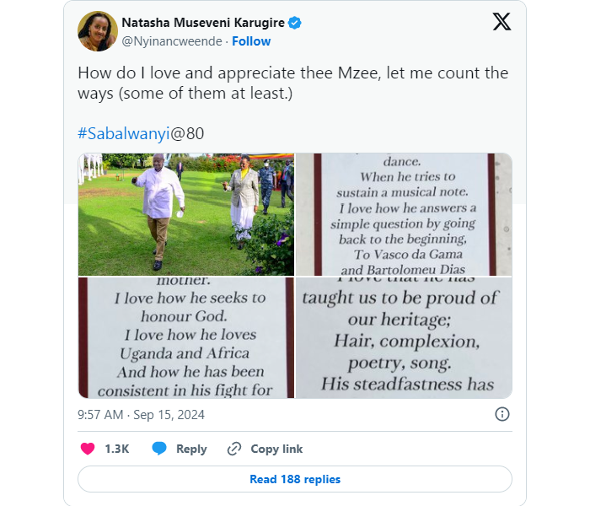Open the 'honour God' poem image
The height and width of the screenshot is (506, 590).
tap(186, 337)
